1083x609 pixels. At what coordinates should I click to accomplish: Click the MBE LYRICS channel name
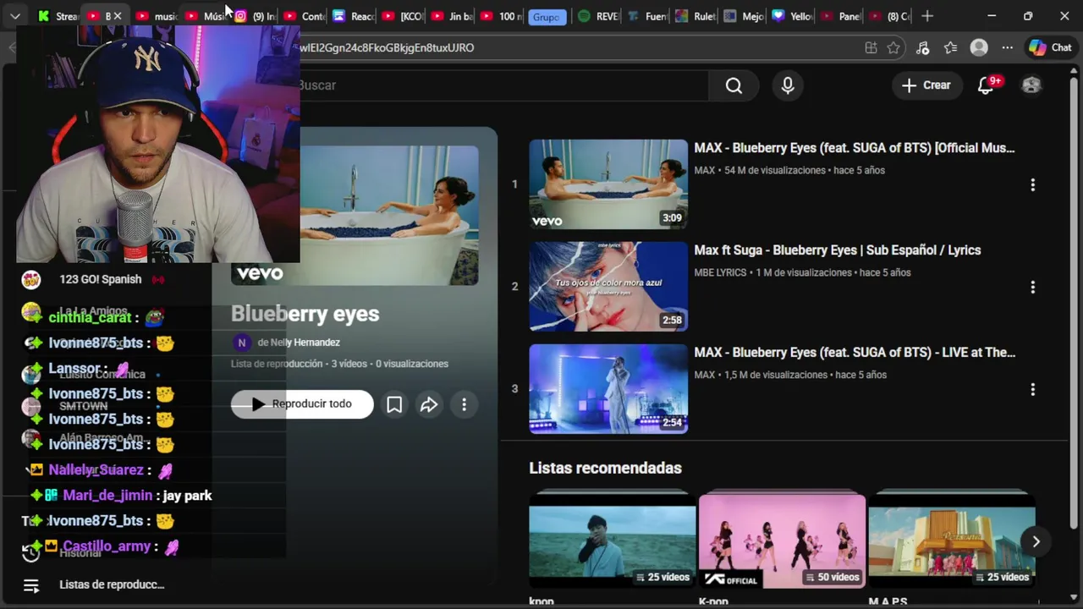click(720, 273)
